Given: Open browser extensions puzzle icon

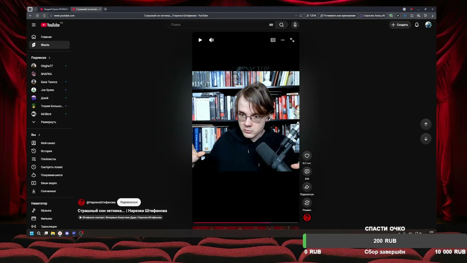Looking at the screenshot, I should [412, 16].
